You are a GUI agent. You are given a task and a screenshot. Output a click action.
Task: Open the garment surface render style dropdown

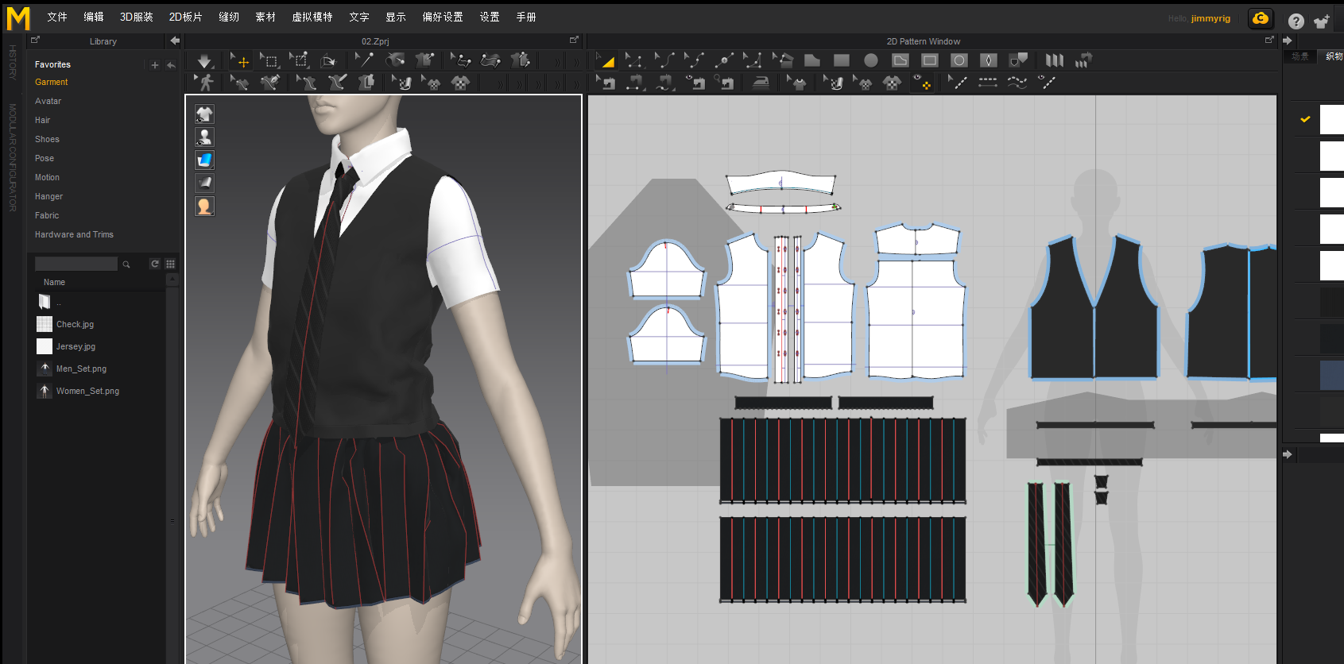(x=204, y=160)
